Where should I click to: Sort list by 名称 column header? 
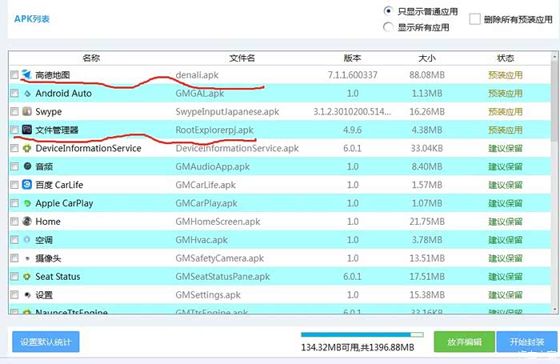tap(90, 58)
